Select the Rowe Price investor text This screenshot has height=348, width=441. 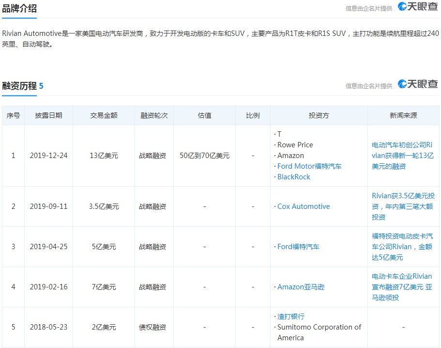(295, 145)
